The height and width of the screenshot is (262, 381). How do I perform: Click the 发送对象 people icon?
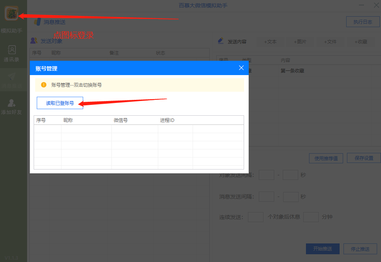34,40
